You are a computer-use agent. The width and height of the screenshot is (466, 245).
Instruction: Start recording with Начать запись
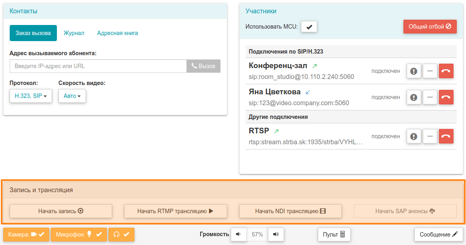point(61,211)
